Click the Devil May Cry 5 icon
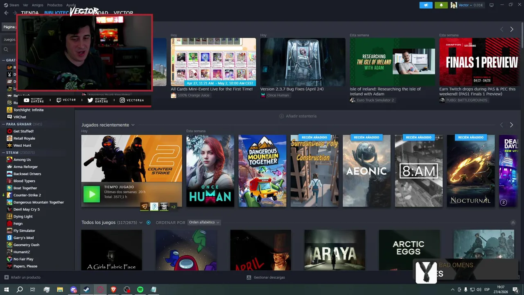Viewport: 524px width, 295px height. (9, 209)
